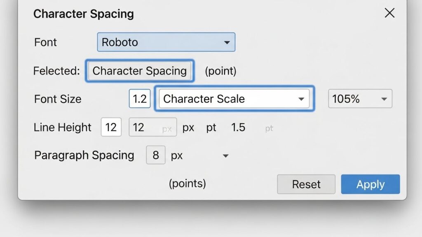Image resolution: width=422 pixels, height=237 pixels.
Task: Click the Reset button
Action: click(306, 184)
